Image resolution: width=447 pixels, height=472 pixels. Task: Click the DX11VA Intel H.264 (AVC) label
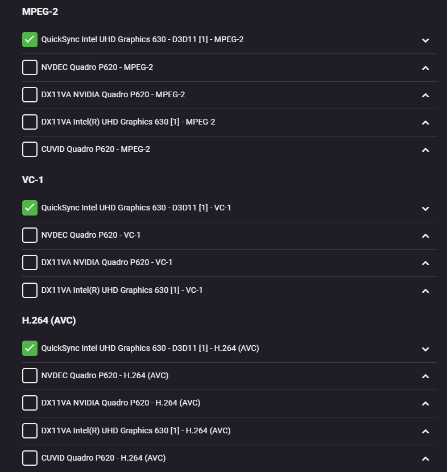coord(136,430)
